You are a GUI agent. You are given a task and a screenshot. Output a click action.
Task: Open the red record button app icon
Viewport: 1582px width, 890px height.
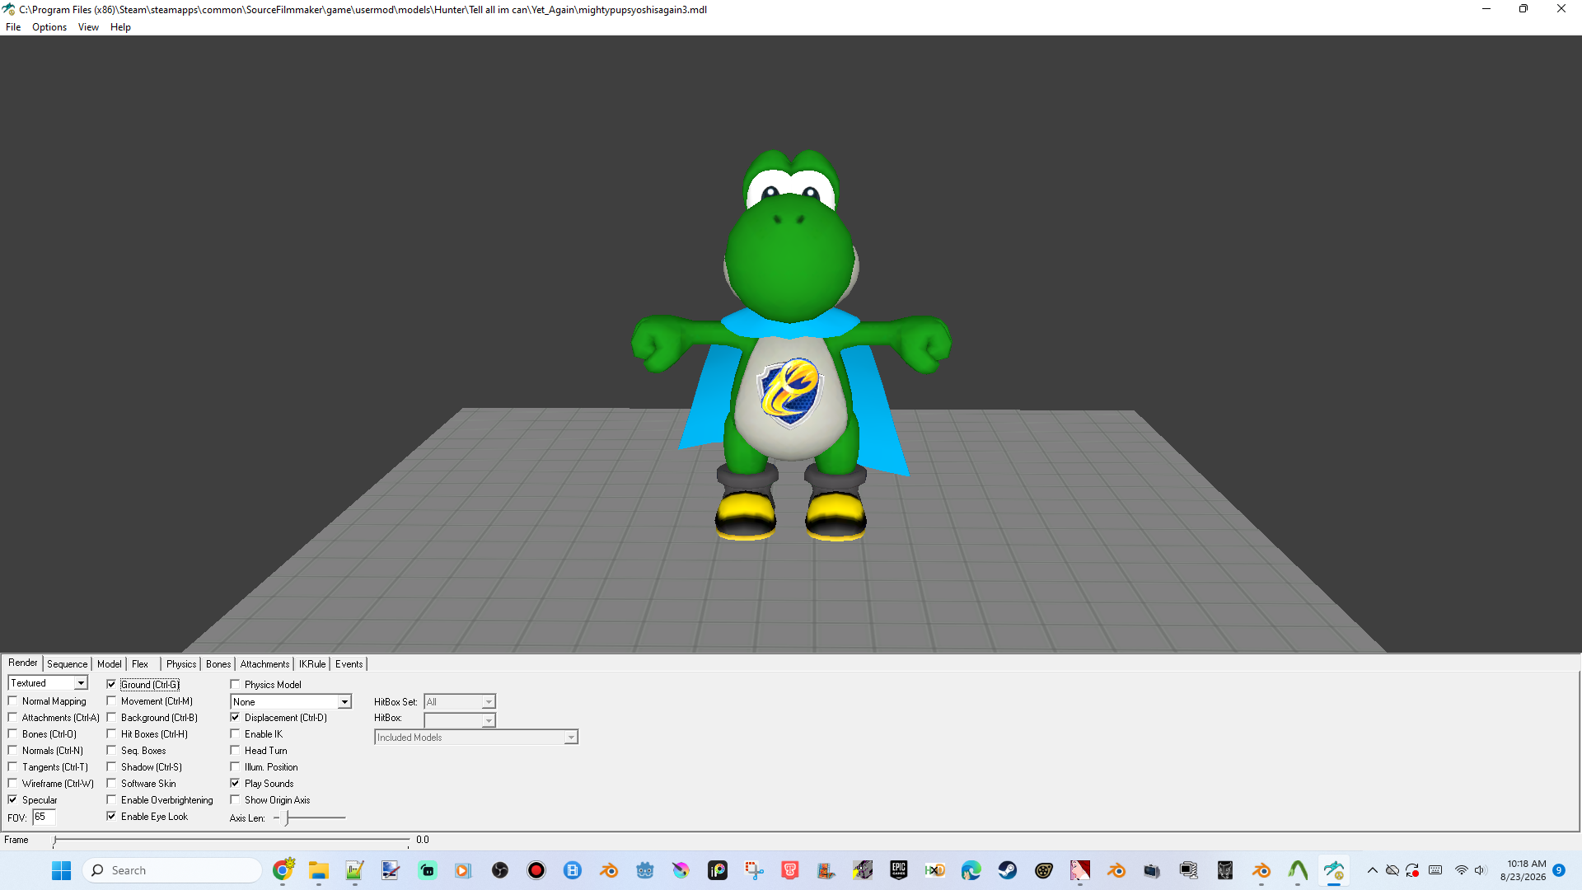536,870
